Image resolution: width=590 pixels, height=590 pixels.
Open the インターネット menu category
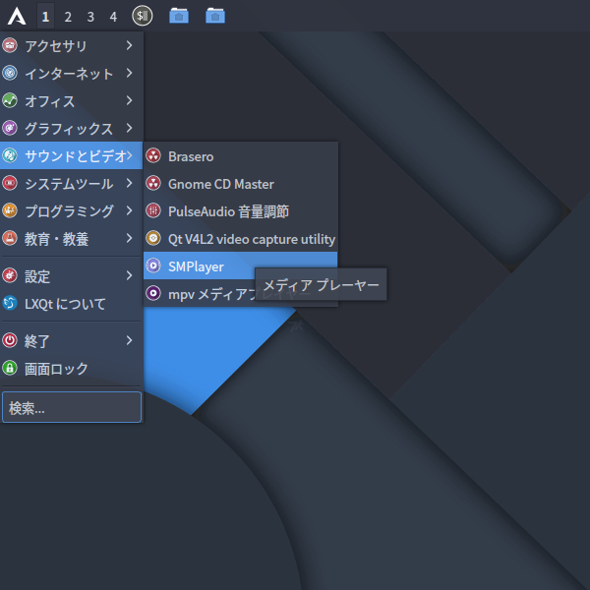(x=71, y=73)
